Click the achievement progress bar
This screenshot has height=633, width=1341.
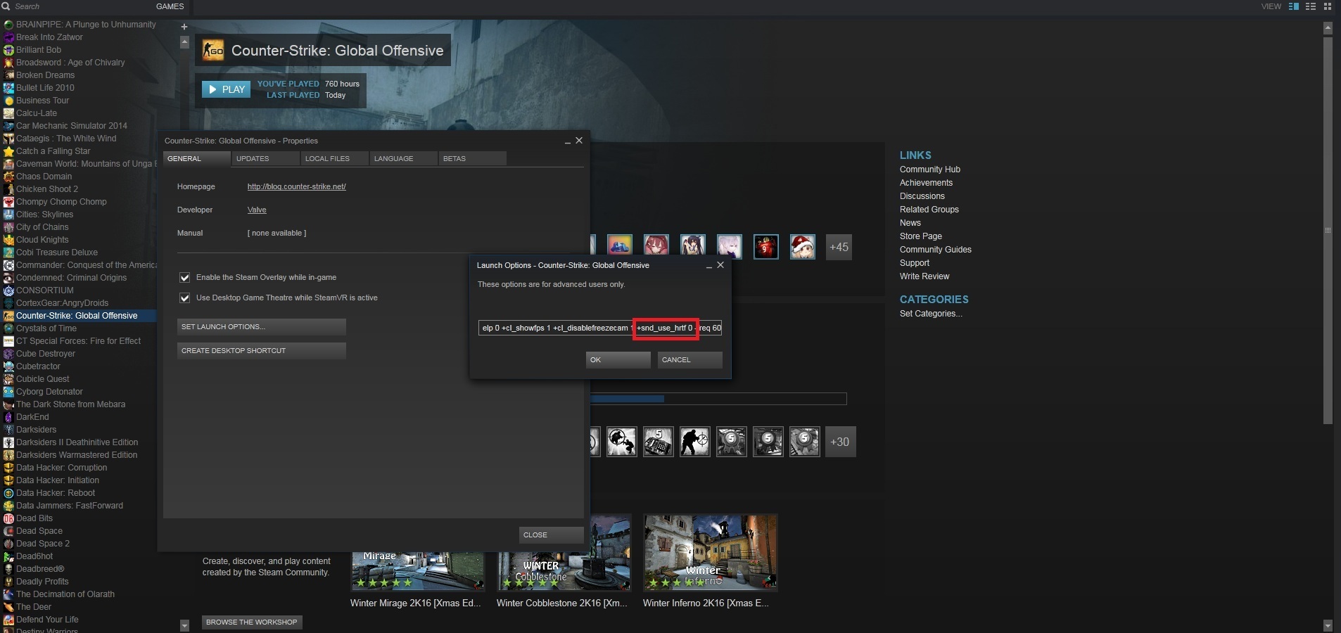click(718, 399)
